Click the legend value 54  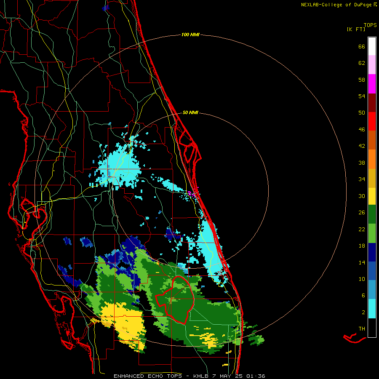(x=362, y=96)
